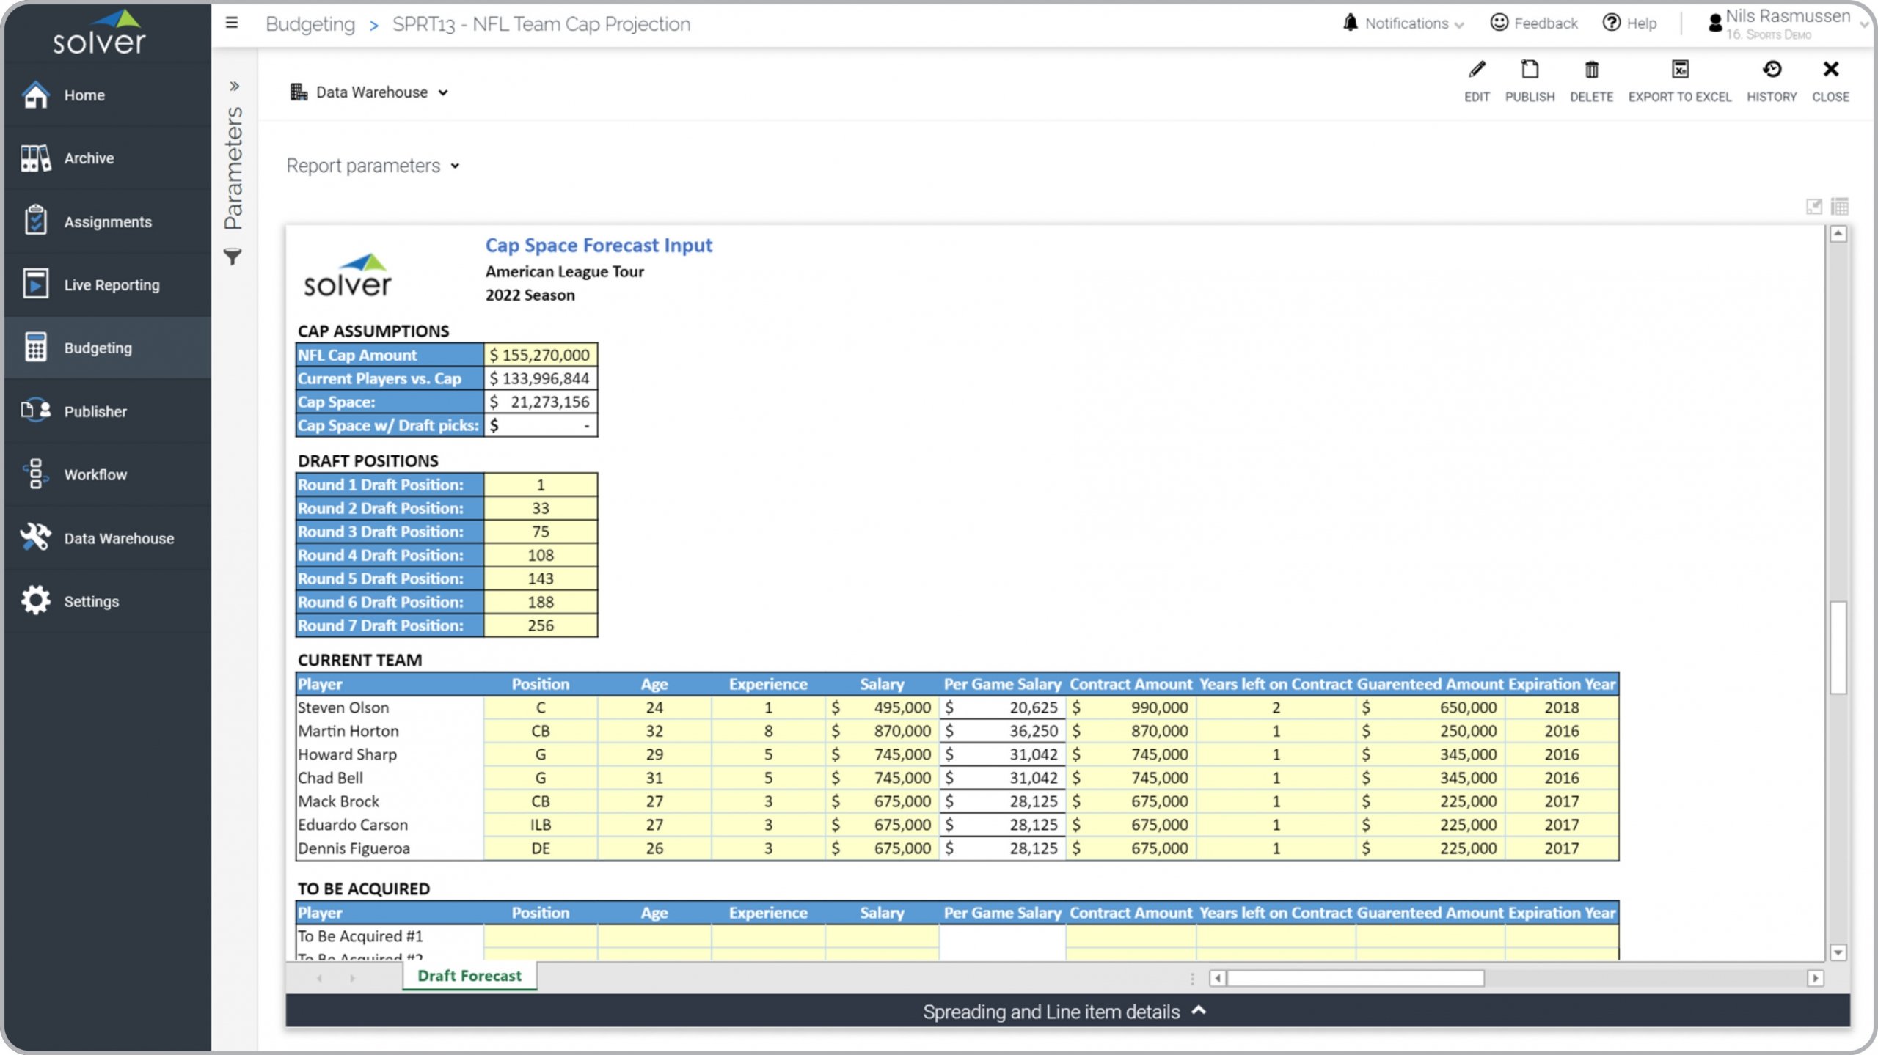Open the Workflow menu item
This screenshot has height=1055, width=1878.
pos(95,475)
